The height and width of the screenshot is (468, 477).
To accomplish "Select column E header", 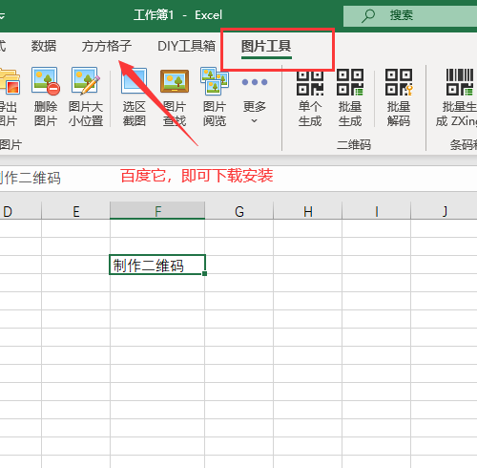I will pyautogui.click(x=75, y=211).
